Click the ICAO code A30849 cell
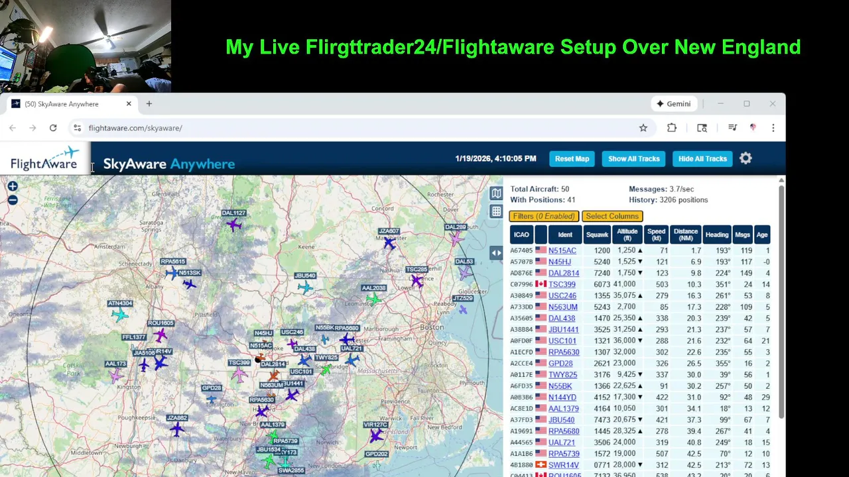This screenshot has width=849, height=477. (x=521, y=295)
